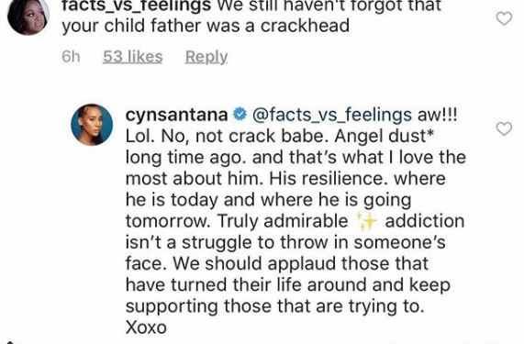Open cynsantana's circular profile photo
This screenshot has height=344, width=524.
[x=92, y=125]
